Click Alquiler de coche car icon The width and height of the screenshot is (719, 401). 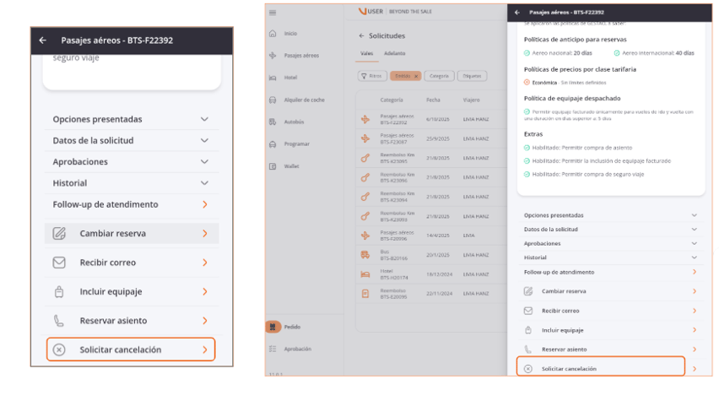pos(272,100)
